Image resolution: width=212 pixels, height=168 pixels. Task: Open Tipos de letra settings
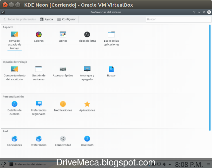tap(87, 37)
